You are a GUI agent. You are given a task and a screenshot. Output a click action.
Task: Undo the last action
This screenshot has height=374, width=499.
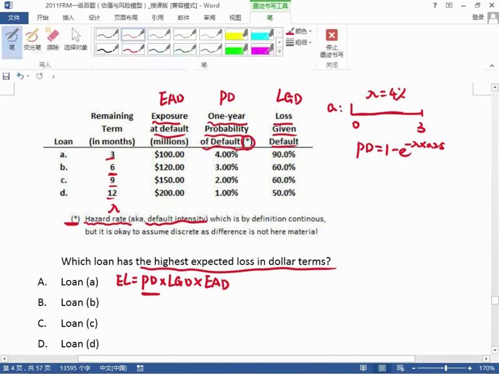coord(21,76)
